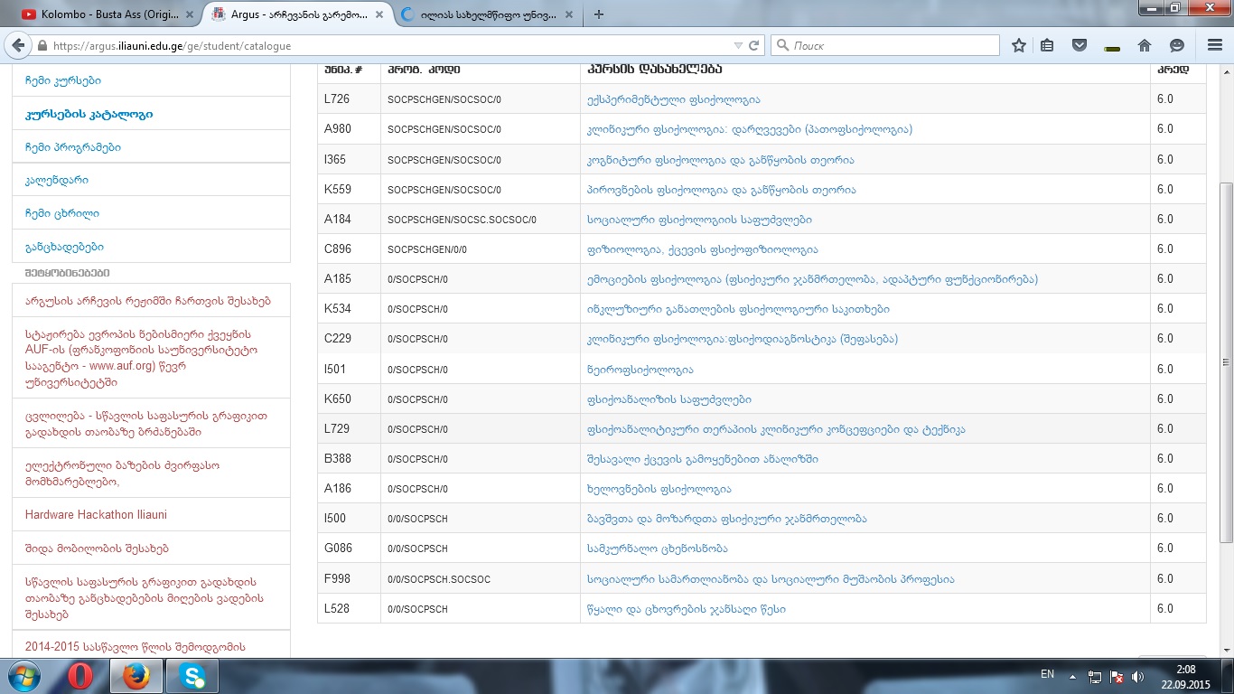This screenshot has height=694, width=1234.
Task: Open Hardware Hackathon Iliauni announcement
Action: [x=96, y=515]
